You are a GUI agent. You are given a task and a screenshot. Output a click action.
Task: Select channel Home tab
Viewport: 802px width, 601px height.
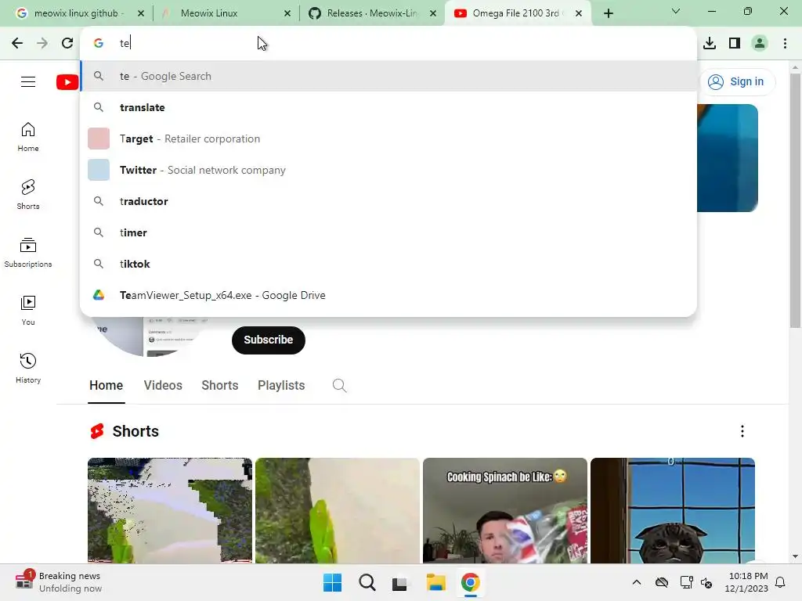coord(106,385)
